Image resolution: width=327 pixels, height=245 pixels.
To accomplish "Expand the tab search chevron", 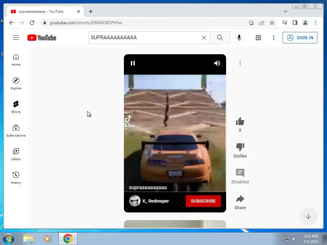I will click(285, 11).
